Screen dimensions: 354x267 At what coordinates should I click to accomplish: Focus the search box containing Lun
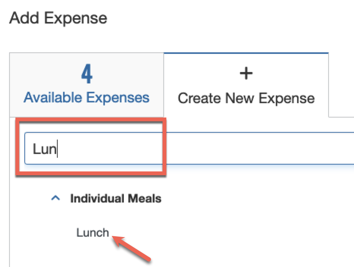click(189, 148)
